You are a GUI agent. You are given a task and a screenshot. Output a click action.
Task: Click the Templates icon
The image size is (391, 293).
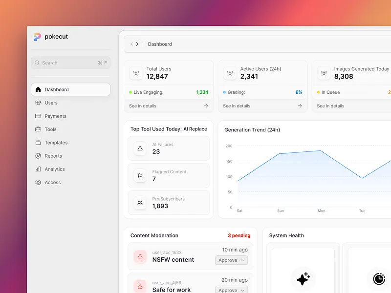click(38, 143)
